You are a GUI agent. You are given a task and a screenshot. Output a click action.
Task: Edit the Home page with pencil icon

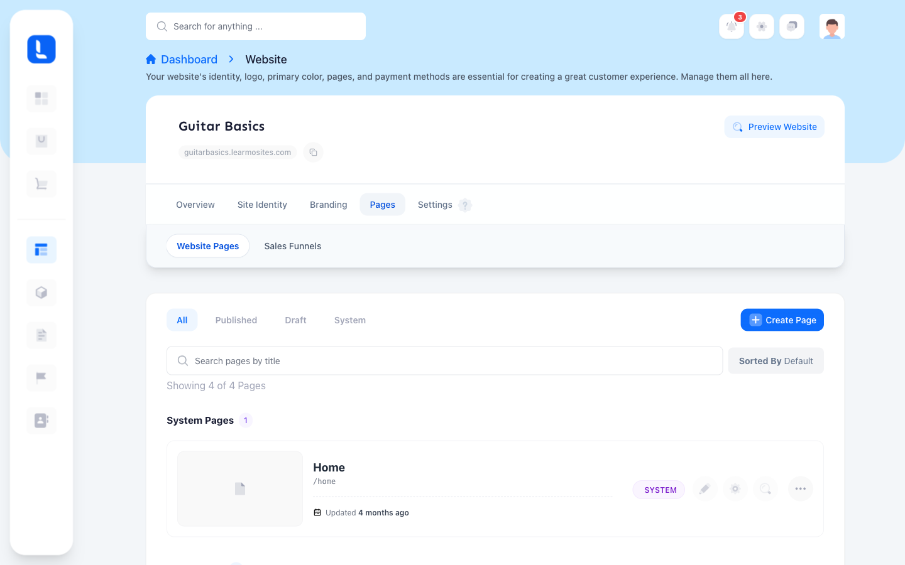pos(705,489)
